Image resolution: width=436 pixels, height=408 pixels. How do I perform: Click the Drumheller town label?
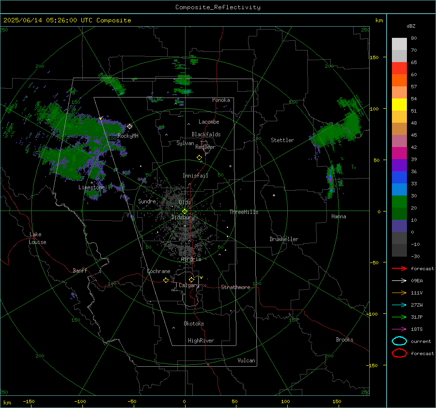pyautogui.click(x=284, y=239)
